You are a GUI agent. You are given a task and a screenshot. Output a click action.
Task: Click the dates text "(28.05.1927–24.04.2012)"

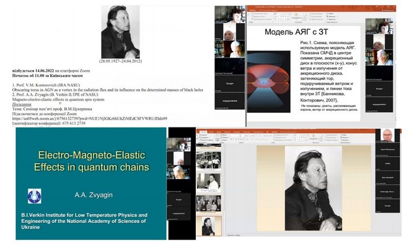pyautogui.click(x=120, y=61)
